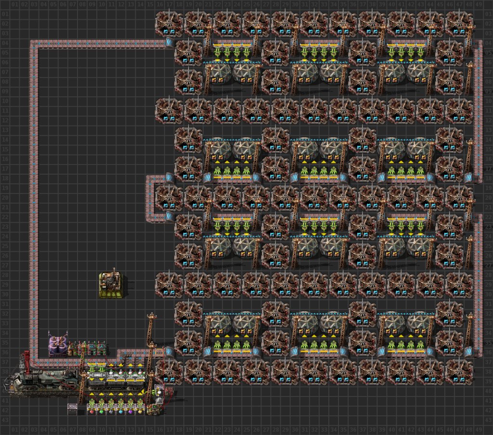Select the tall power pole above the station pipe bend

coord(151,330)
